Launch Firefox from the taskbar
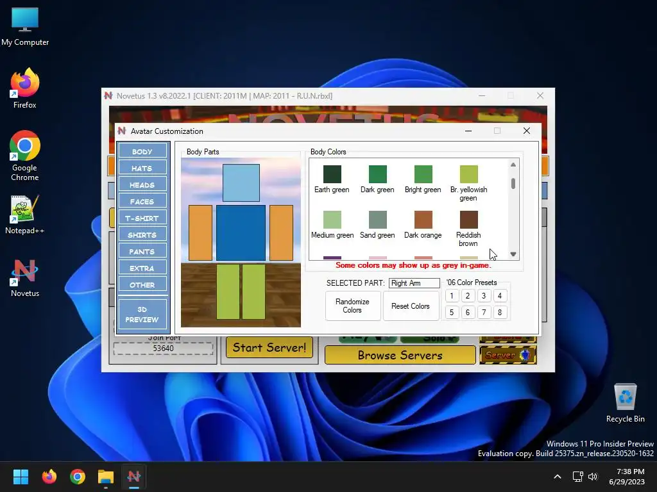Screen dimensions: 657x492 [49, 477]
